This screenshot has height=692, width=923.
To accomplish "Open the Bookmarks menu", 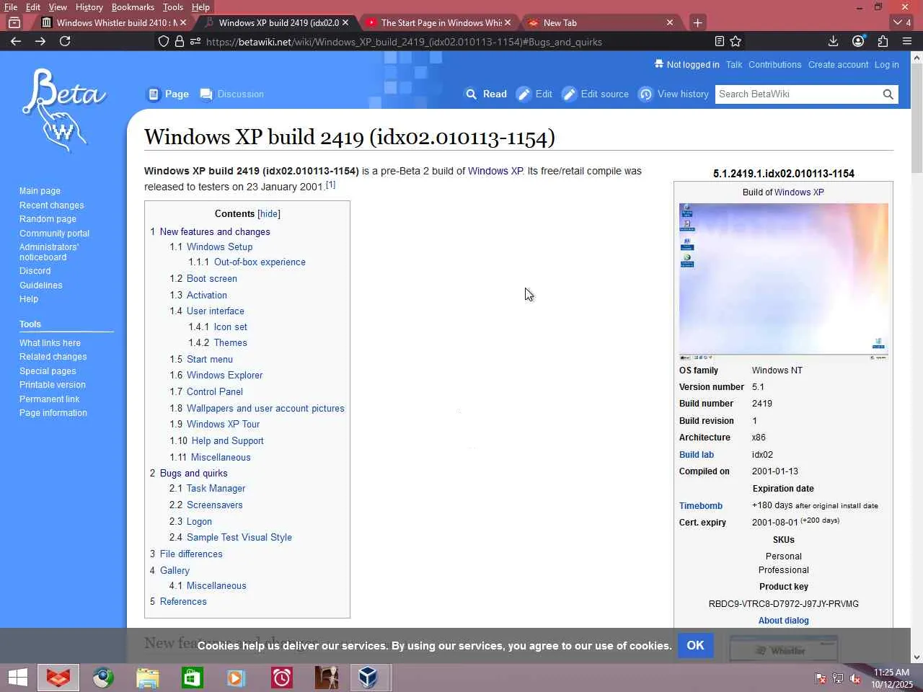I will (133, 7).
